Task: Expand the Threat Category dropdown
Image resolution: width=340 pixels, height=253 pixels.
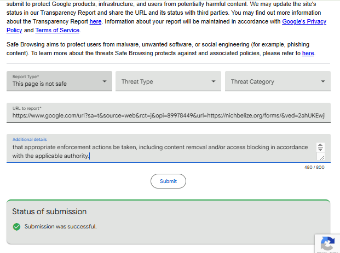Action: pos(278,81)
